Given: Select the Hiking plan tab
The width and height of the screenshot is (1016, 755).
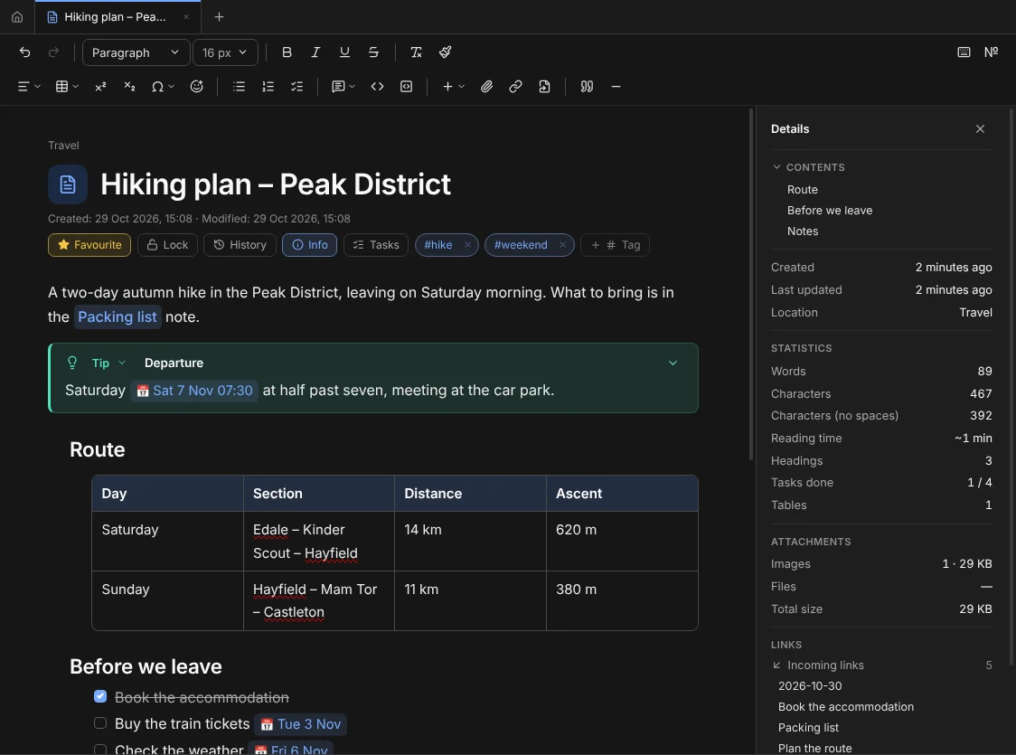Looking at the screenshot, I should pyautogui.click(x=118, y=17).
